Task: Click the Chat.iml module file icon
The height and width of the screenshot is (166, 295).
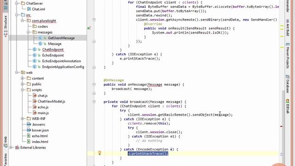Action: [29, 9]
